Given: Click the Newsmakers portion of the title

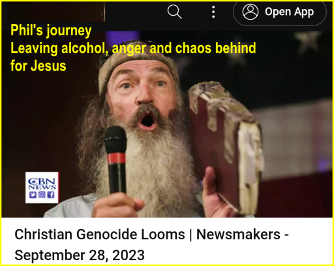Looking at the screenshot, I should tap(238, 235).
